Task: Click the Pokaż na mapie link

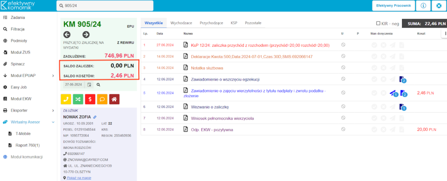Action: 79,178
